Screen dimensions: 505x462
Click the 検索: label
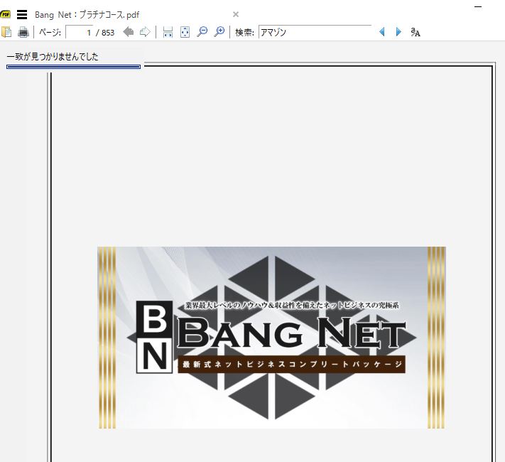(244, 32)
